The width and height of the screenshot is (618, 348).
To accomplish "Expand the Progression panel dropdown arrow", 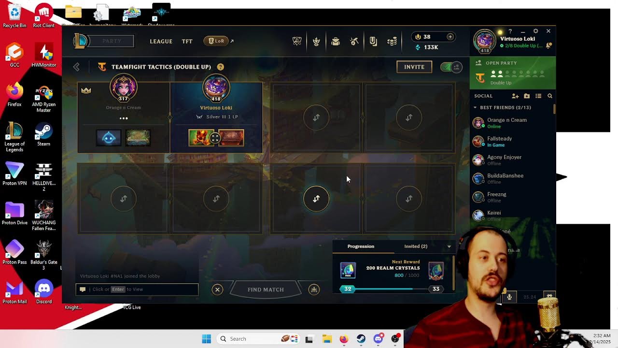I will pyautogui.click(x=449, y=246).
